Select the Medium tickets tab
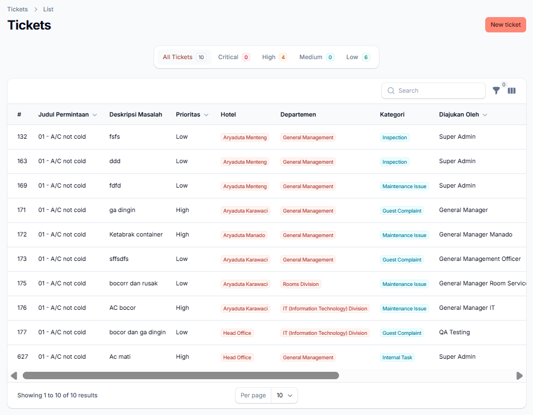The width and height of the screenshot is (533, 415). [316, 57]
